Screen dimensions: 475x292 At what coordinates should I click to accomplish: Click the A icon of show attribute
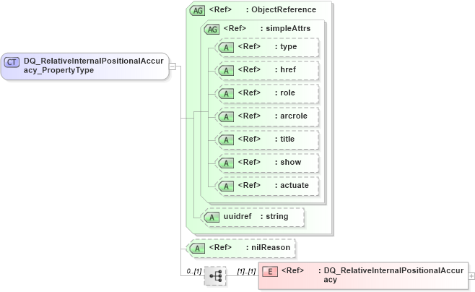click(226, 163)
